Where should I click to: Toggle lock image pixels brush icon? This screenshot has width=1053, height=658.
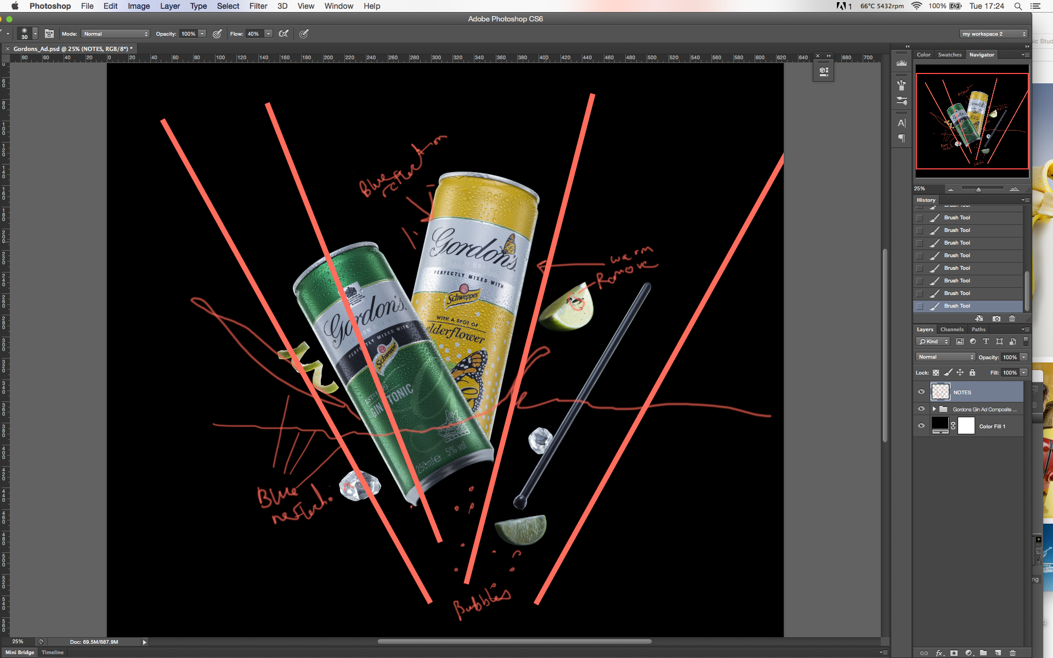point(948,373)
